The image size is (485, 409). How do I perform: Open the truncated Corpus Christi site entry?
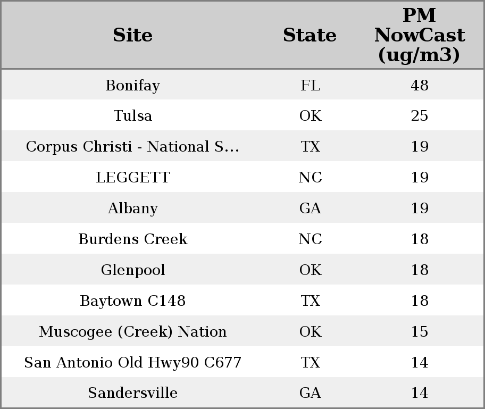[132, 146]
